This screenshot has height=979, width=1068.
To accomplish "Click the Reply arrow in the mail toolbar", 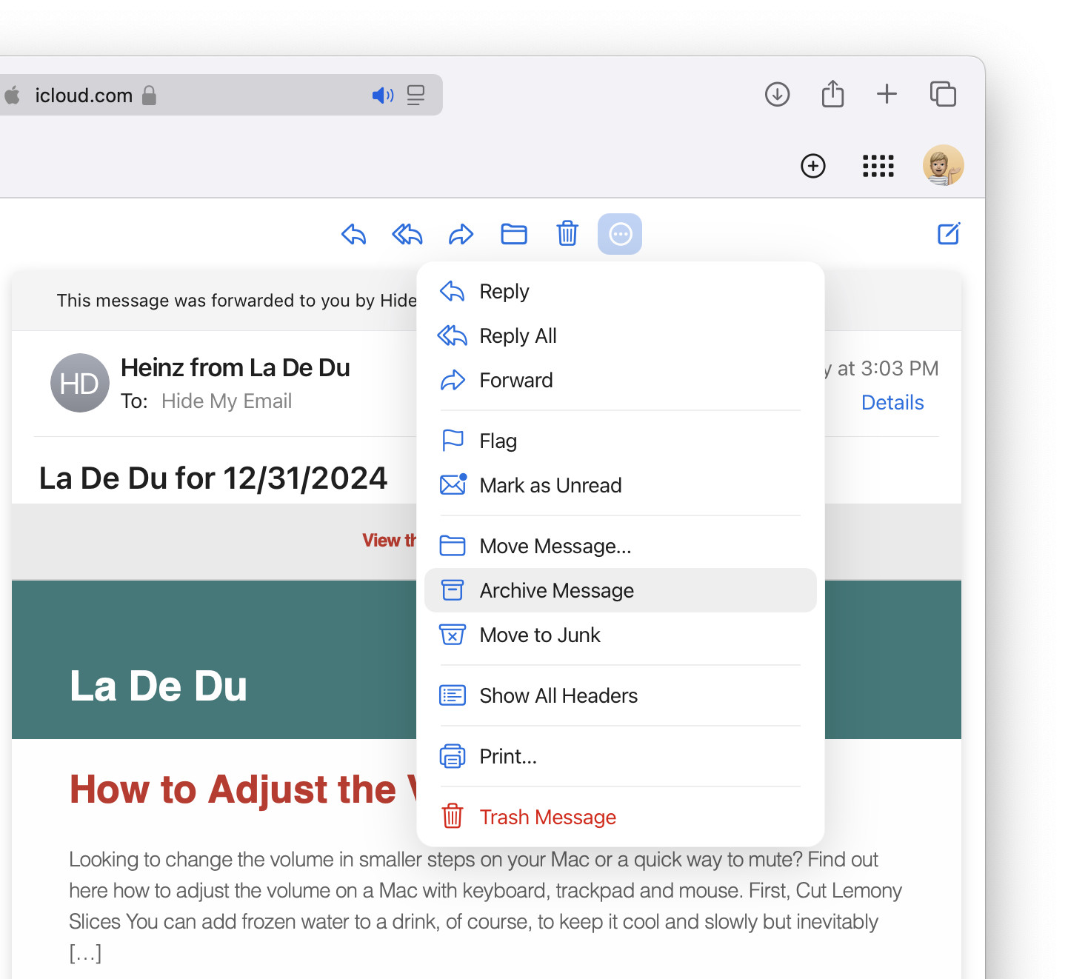I will coord(353,235).
